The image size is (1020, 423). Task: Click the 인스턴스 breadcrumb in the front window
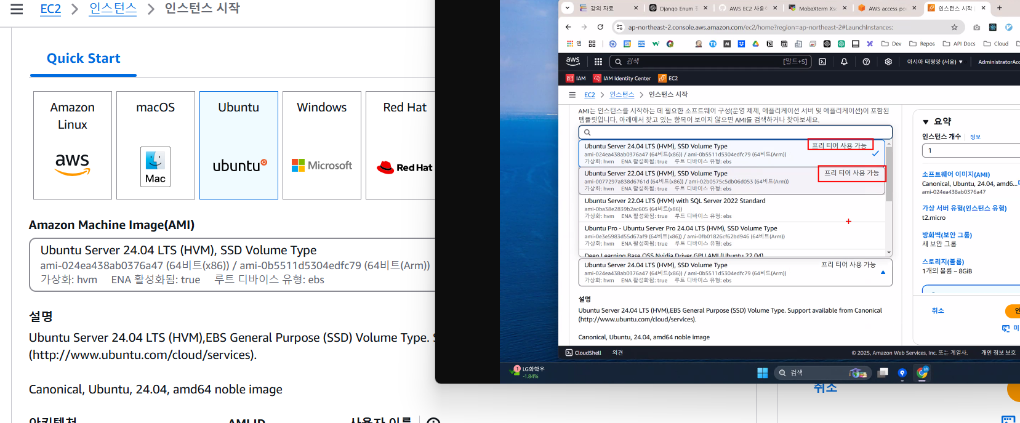coord(622,95)
